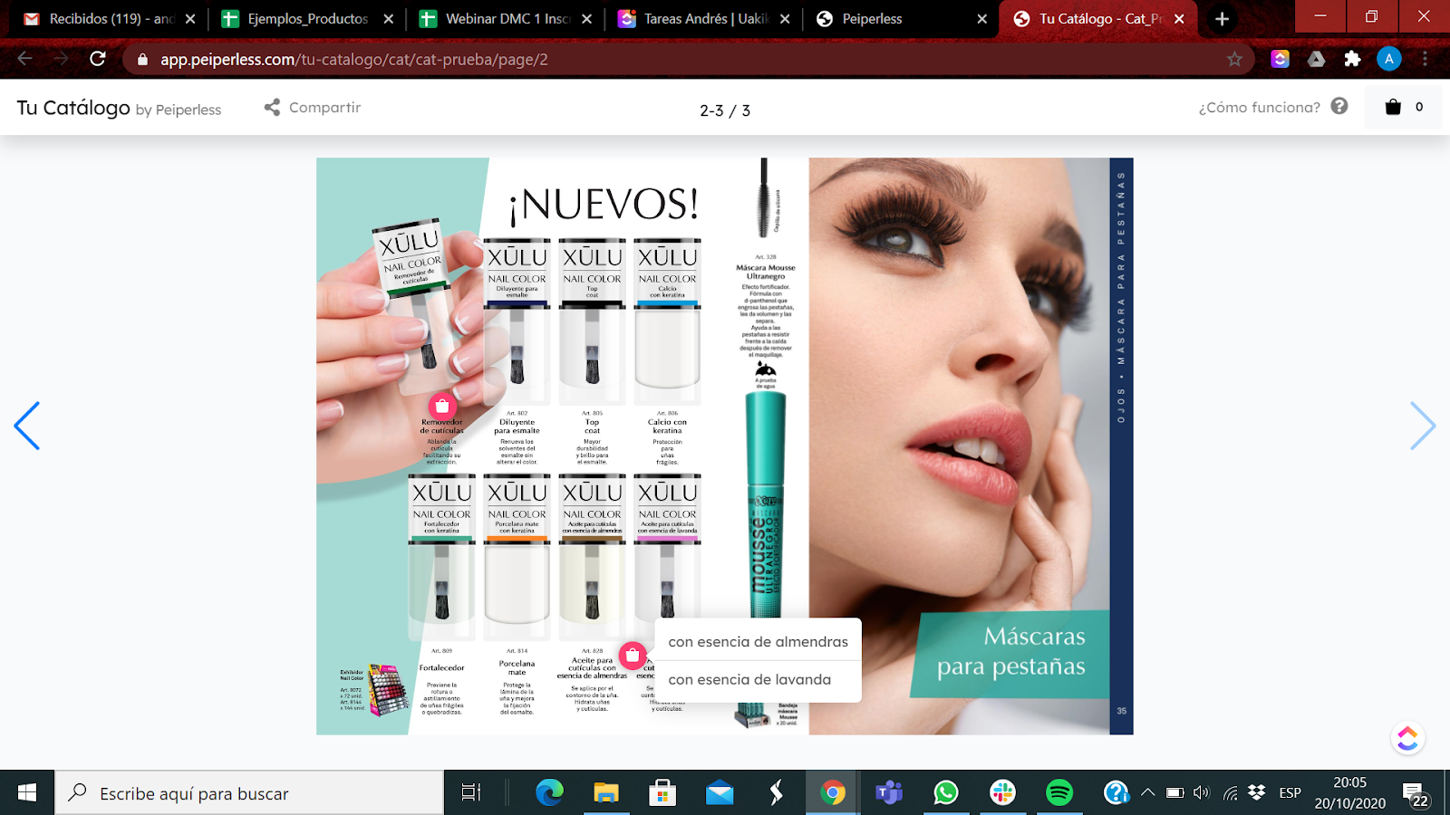Open Chrome profile avatar A

(1388, 59)
